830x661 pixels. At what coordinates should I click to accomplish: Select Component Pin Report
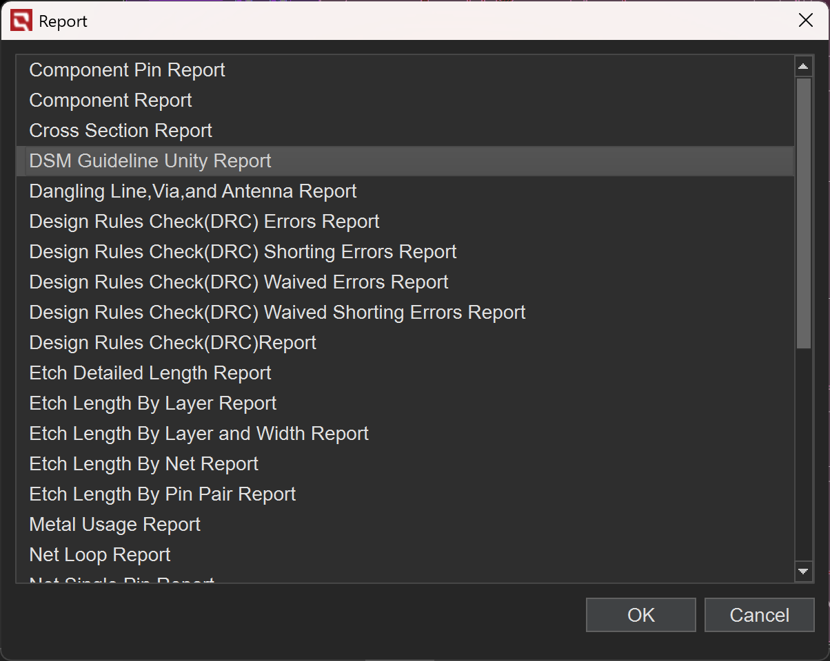[x=127, y=70]
